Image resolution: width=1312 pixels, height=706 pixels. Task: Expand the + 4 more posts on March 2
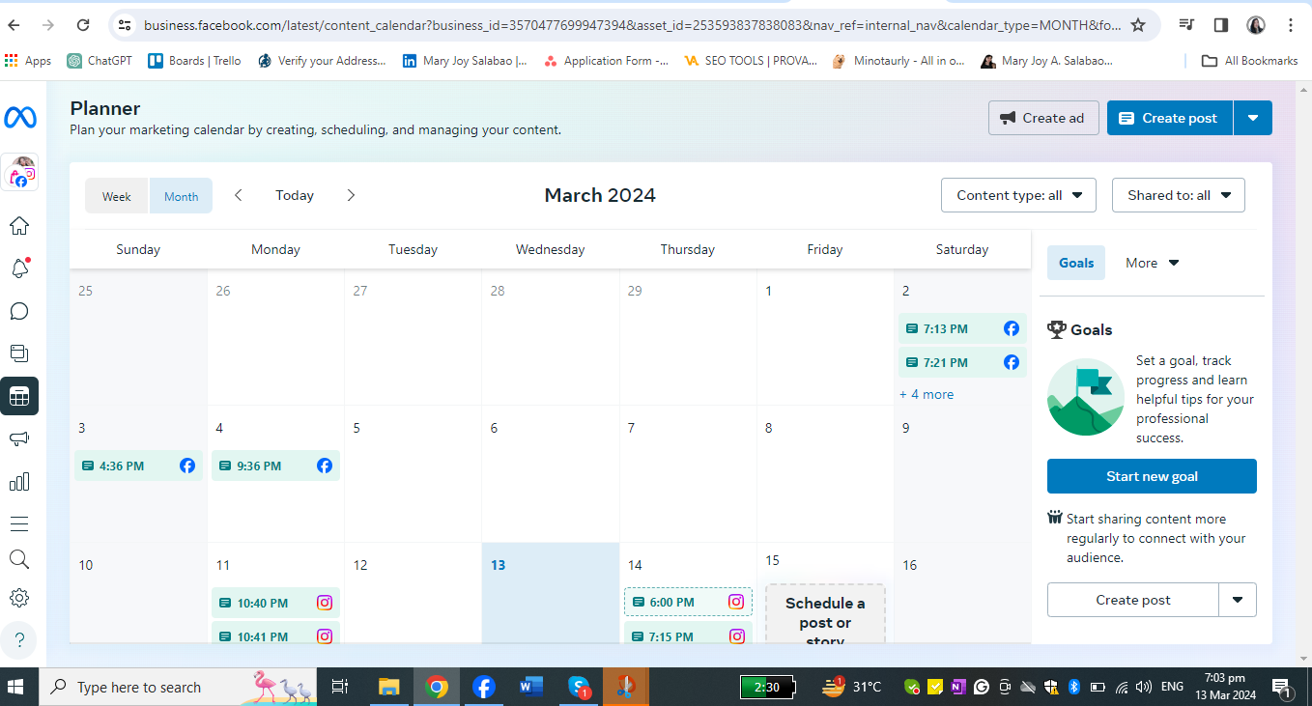[927, 394]
